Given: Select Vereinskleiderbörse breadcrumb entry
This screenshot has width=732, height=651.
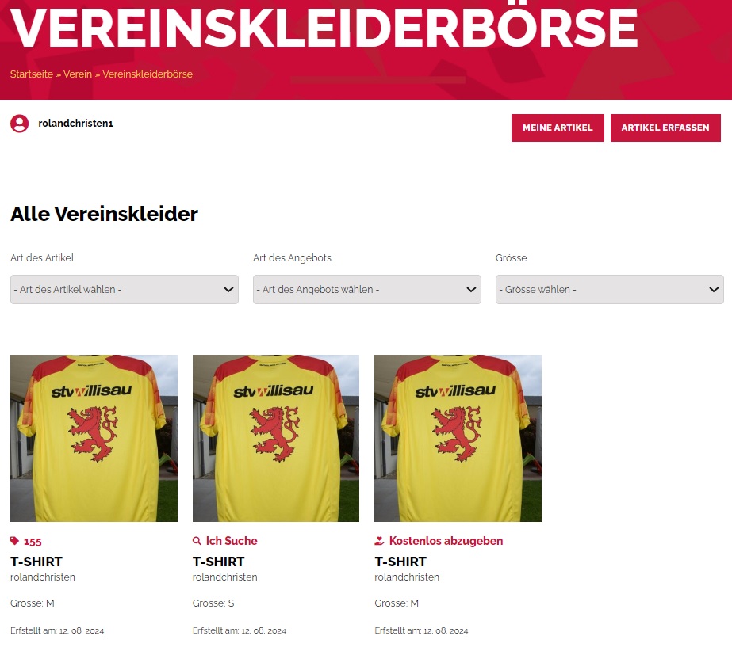Looking at the screenshot, I should click(148, 74).
